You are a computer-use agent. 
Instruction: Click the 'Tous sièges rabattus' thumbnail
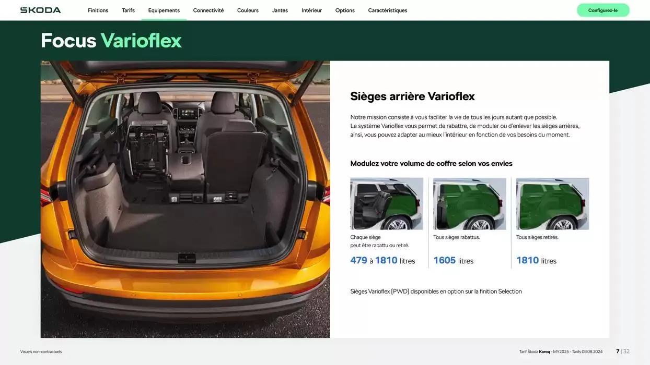[x=469, y=204]
